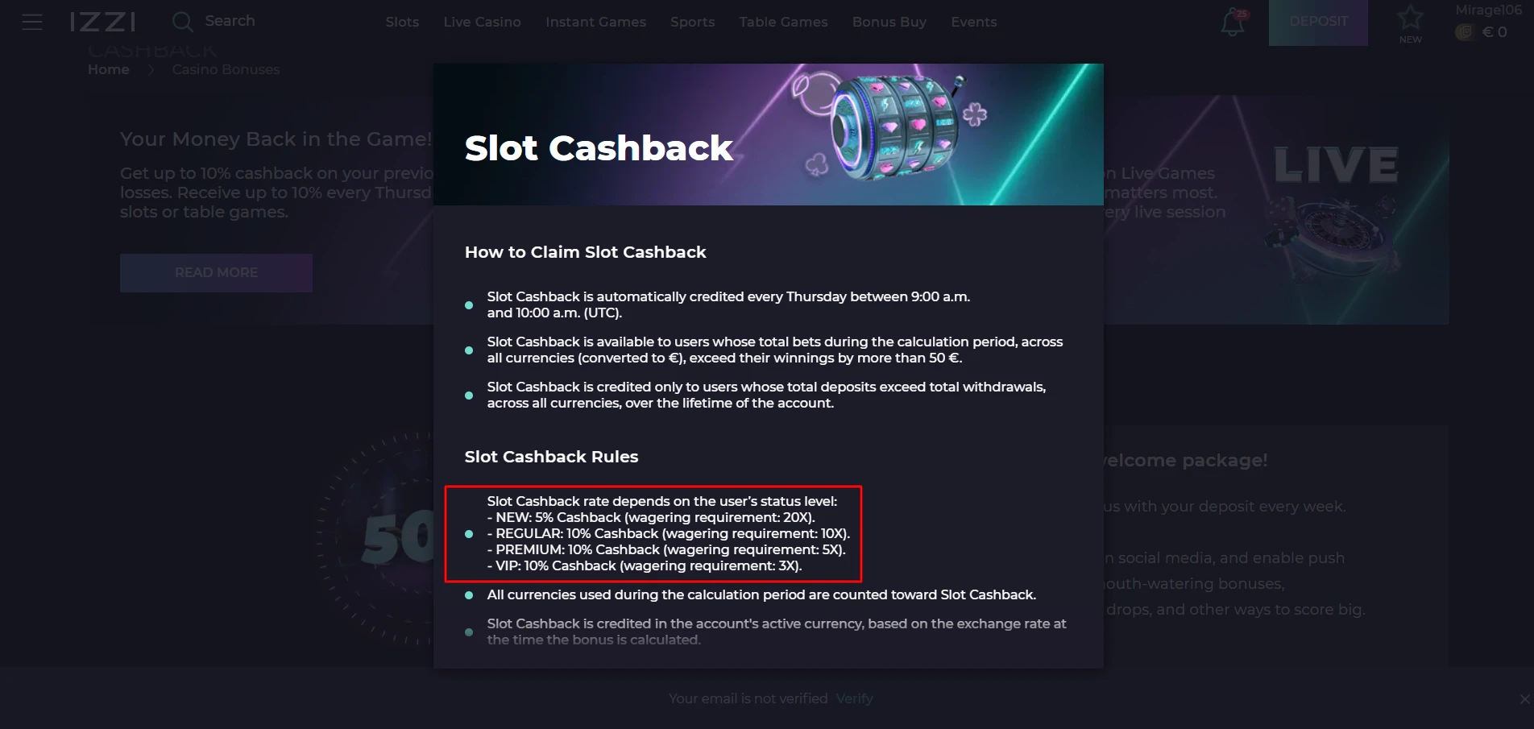Navigate to Bonus Buy
Image resolution: width=1534 pixels, height=729 pixels.
[x=889, y=22]
